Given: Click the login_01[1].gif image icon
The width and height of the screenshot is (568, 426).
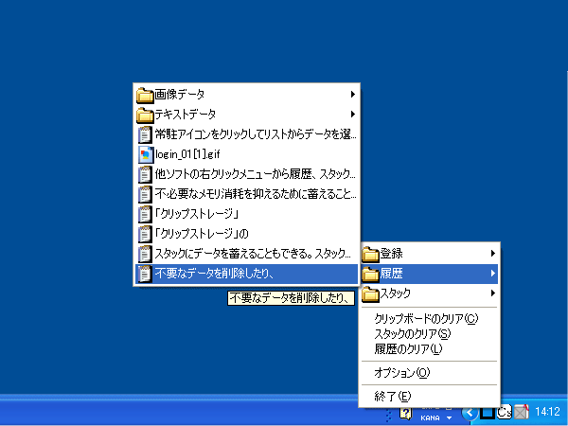Looking at the screenshot, I should coord(145,153).
